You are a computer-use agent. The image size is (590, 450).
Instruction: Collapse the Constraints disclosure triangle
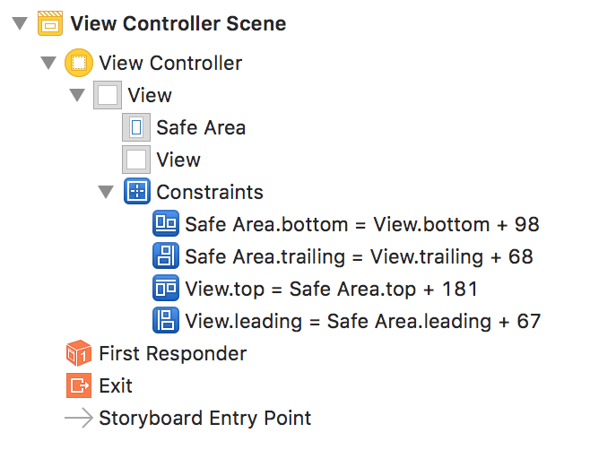coord(106,192)
